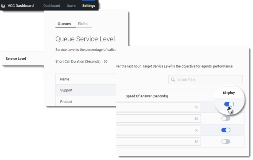
Task: Go to the Users section
Action: click(x=71, y=6)
